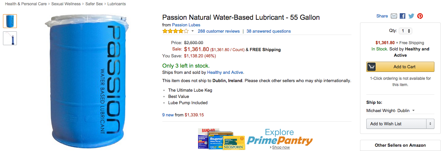The height and width of the screenshot is (151, 446).
Task: Open Add to Wish List options arrow
Action: tap(430, 124)
